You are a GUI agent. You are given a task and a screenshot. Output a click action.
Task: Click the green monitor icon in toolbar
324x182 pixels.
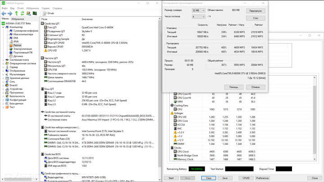pyautogui.click(x=35, y=13)
